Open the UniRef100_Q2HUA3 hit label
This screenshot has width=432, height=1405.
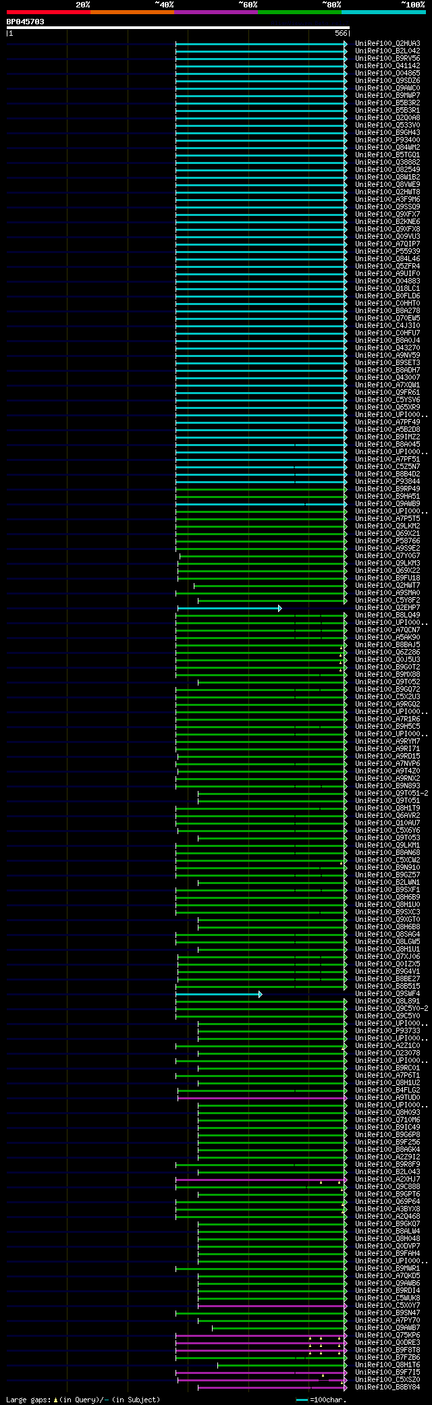(387, 43)
